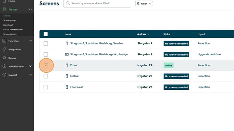
Task: Click the Name column header
Action: 68,34
